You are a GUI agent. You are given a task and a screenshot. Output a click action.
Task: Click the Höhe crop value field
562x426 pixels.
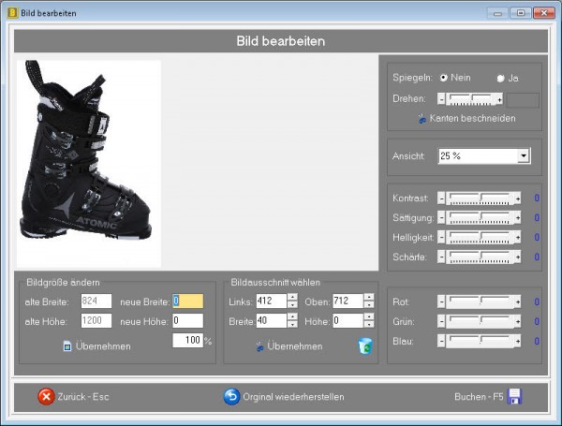click(348, 320)
